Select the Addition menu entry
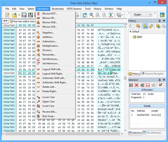The width and height of the screenshot is (168, 142). [x=56, y=37]
